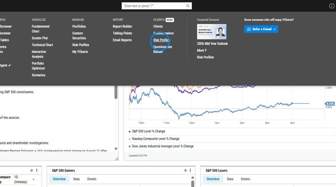Open My YCharts menu item
Viewport: 336px width, 187px height.
click(x=80, y=52)
